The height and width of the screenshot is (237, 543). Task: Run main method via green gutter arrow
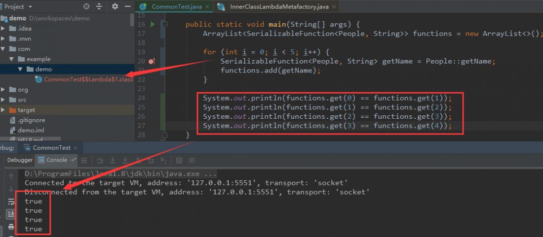tap(153, 24)
